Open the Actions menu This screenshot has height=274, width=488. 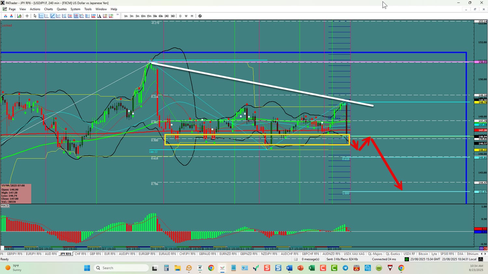[x=35, y=9]
